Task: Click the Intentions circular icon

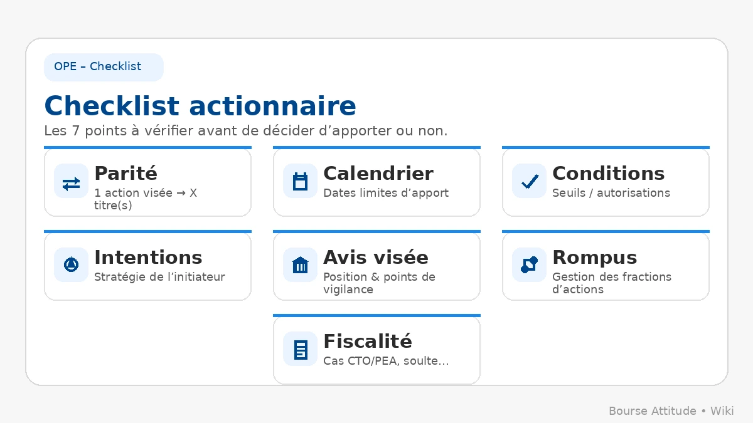Action: pos(71,265)
